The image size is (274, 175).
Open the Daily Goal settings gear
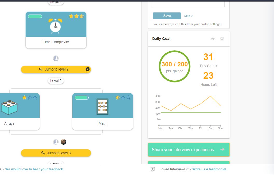click(x=222, y=39)
